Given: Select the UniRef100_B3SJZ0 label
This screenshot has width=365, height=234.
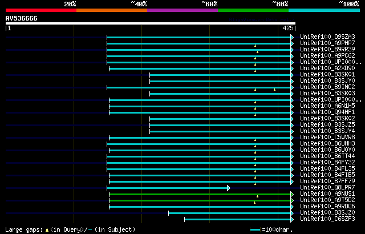Looking at the screenshot, I should click(x=327, y=213).
